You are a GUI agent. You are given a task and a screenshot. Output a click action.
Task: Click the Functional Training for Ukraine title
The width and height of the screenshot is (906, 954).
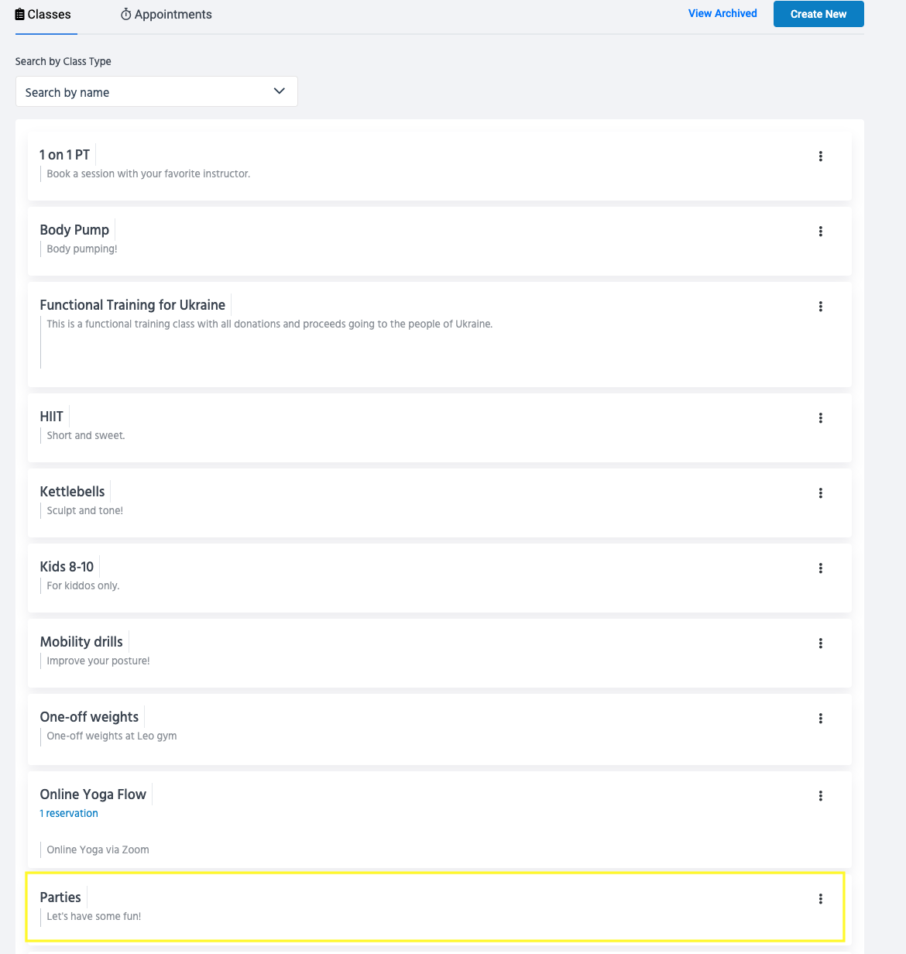132,305
